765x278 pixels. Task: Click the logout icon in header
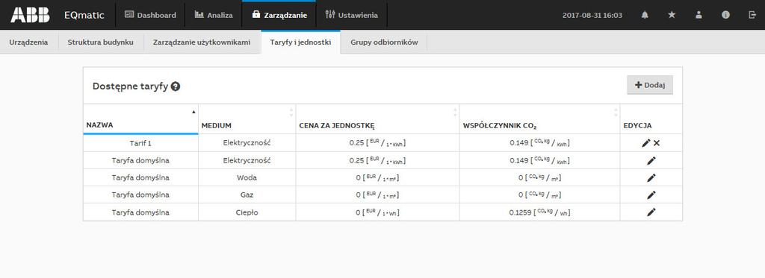click(x=752, y=15)
